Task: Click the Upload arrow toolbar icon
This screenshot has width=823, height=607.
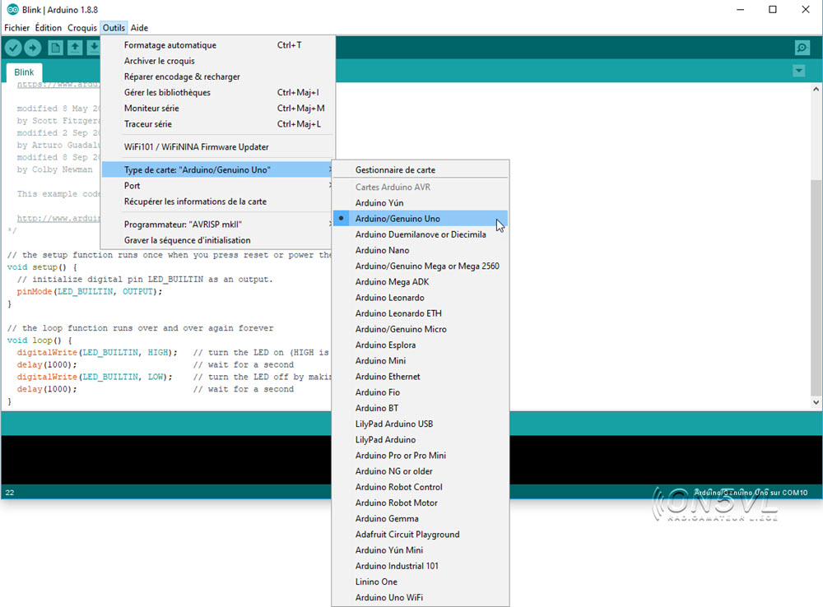Action: pyautogui.click(x=33, y=48)
